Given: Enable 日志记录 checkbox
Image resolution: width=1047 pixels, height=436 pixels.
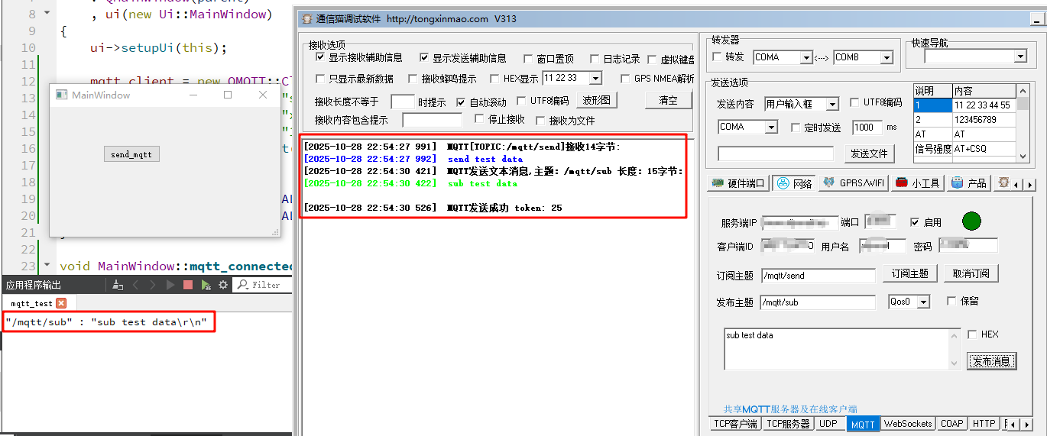Looking at the screenshot, I should coord(594,59).
